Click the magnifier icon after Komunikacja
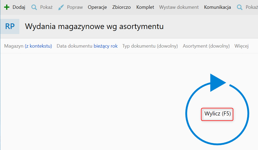Screen dimensions: 258x150 [x=240, y=7]
